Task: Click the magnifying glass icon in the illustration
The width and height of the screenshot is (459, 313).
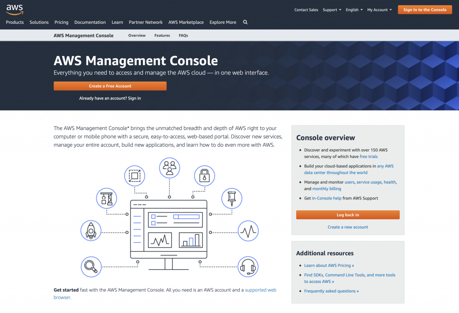Action: pyautogui.click(x=91, y=267)
